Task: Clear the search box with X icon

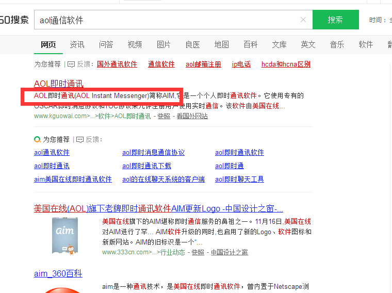Action: pyautogui.click(x=303, y=20)
